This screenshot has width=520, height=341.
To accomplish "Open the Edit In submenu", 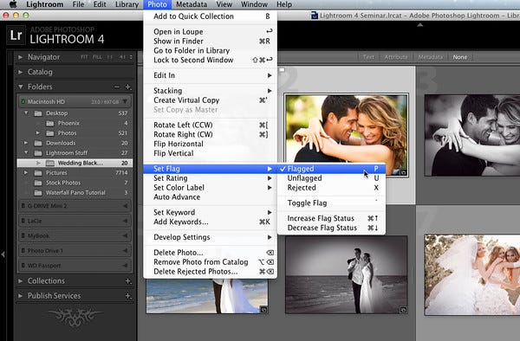I will (x=211, y=75).
